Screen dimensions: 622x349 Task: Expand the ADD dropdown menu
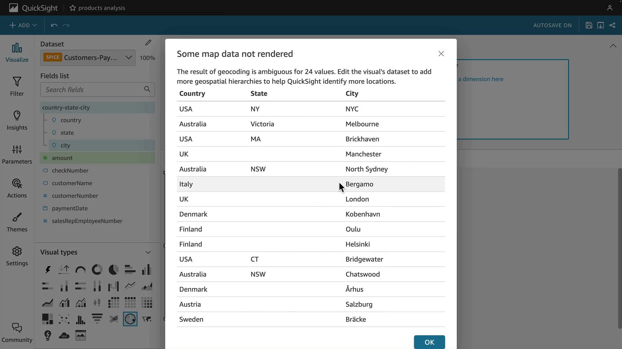[23, 25]
